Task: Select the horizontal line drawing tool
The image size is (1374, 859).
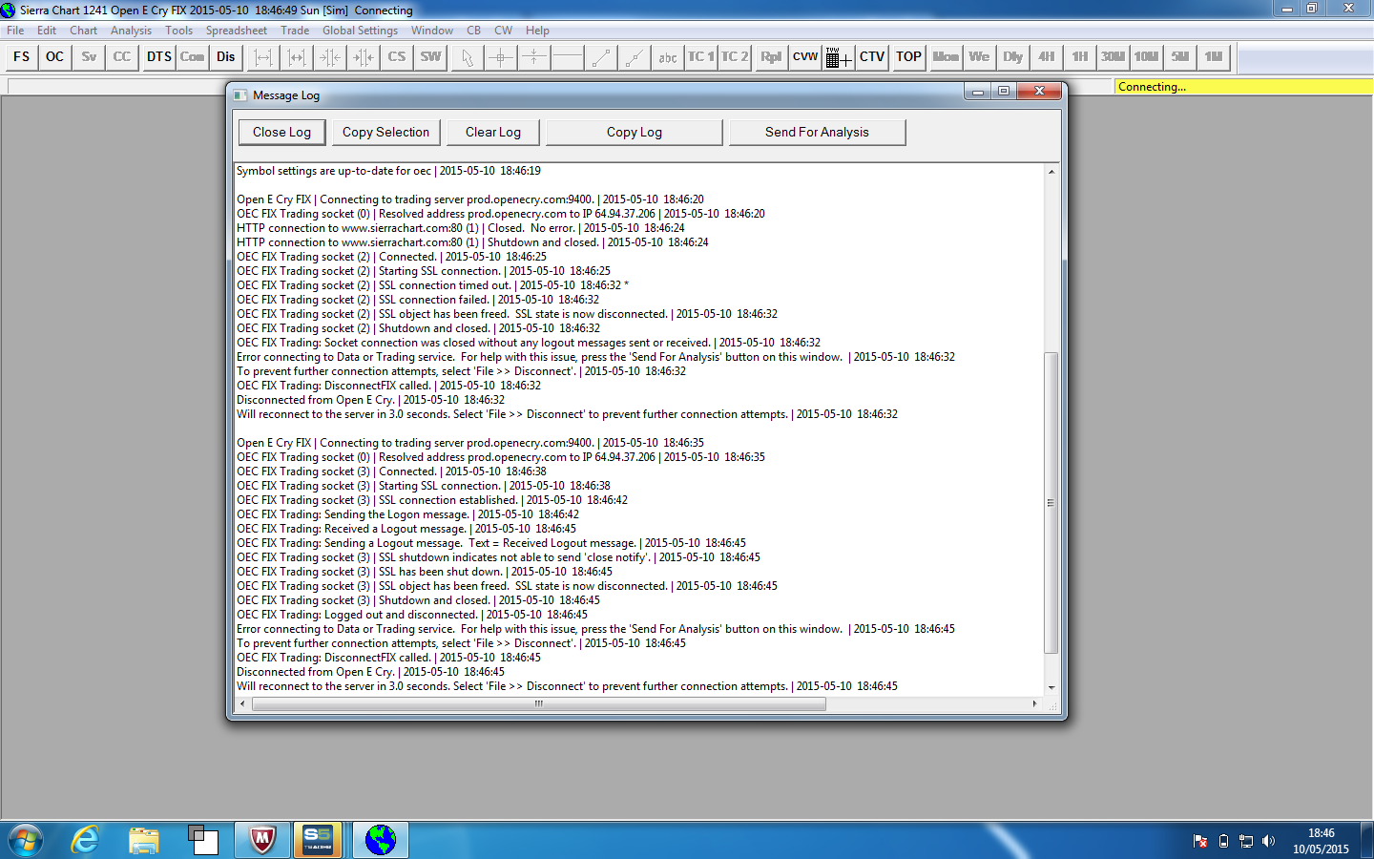Action: (x=567, y=57)
